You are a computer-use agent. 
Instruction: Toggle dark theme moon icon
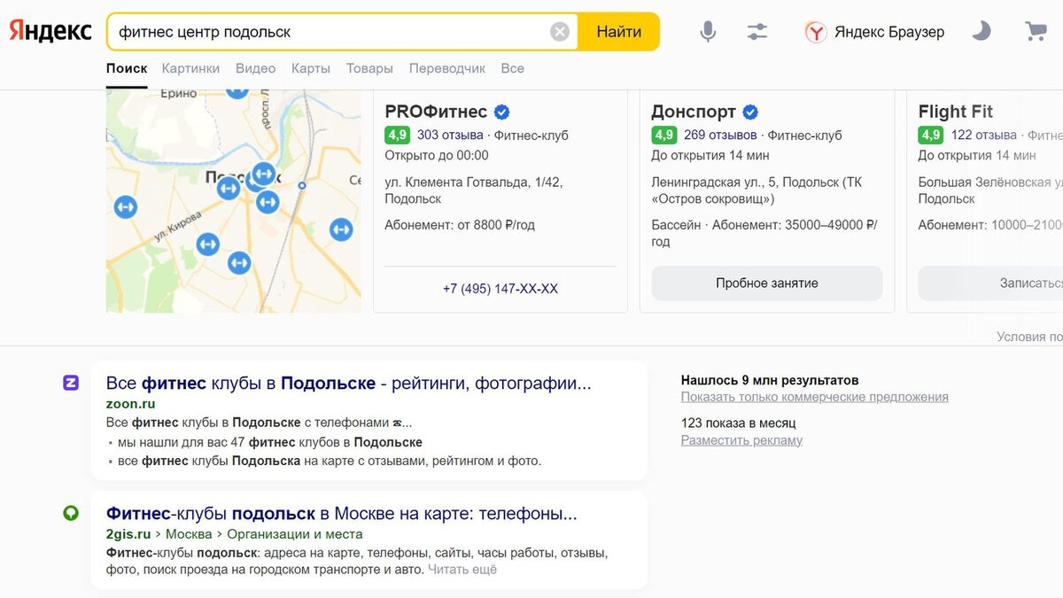point(981,32)
